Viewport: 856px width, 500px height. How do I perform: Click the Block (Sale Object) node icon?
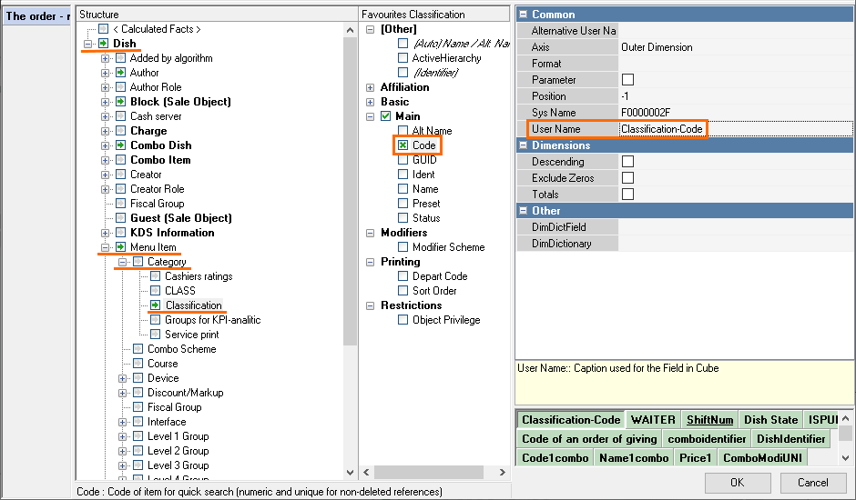tap(120, 102)
